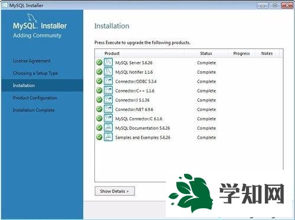Viewport: 295px width, 220px height.
Task: Click the green check icon beside Samples and Examples 5.6.26
Action: pos(99,137)
